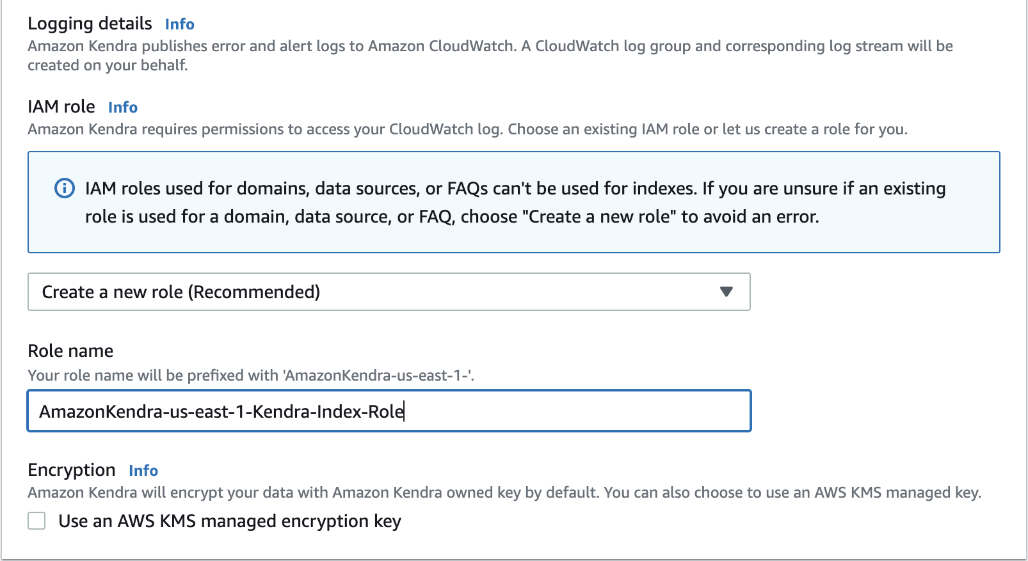Click the Kendra owned key encryption description
Screen dimensions: 1028x561
coord(504,493)
